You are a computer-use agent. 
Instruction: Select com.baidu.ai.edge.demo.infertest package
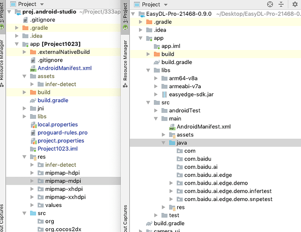click(x=228, y=191)
